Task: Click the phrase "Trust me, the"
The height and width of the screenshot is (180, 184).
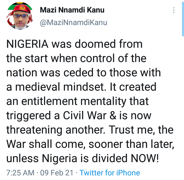Action: click(x=141, y=130)
